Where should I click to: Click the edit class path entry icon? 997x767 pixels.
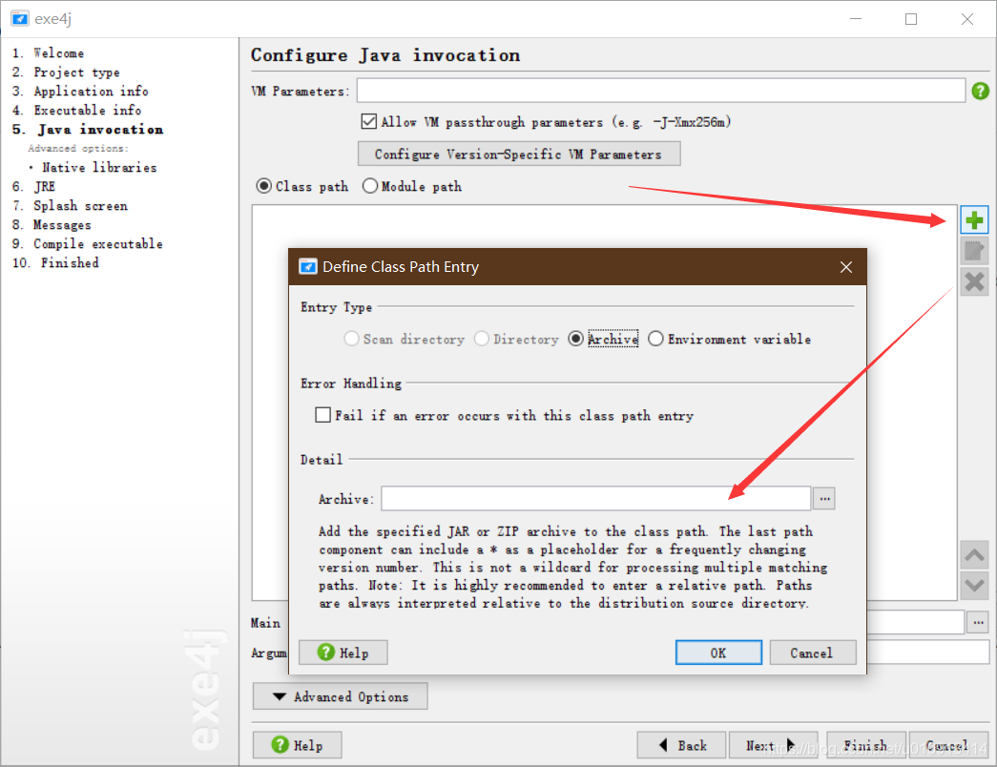point(974,251)
